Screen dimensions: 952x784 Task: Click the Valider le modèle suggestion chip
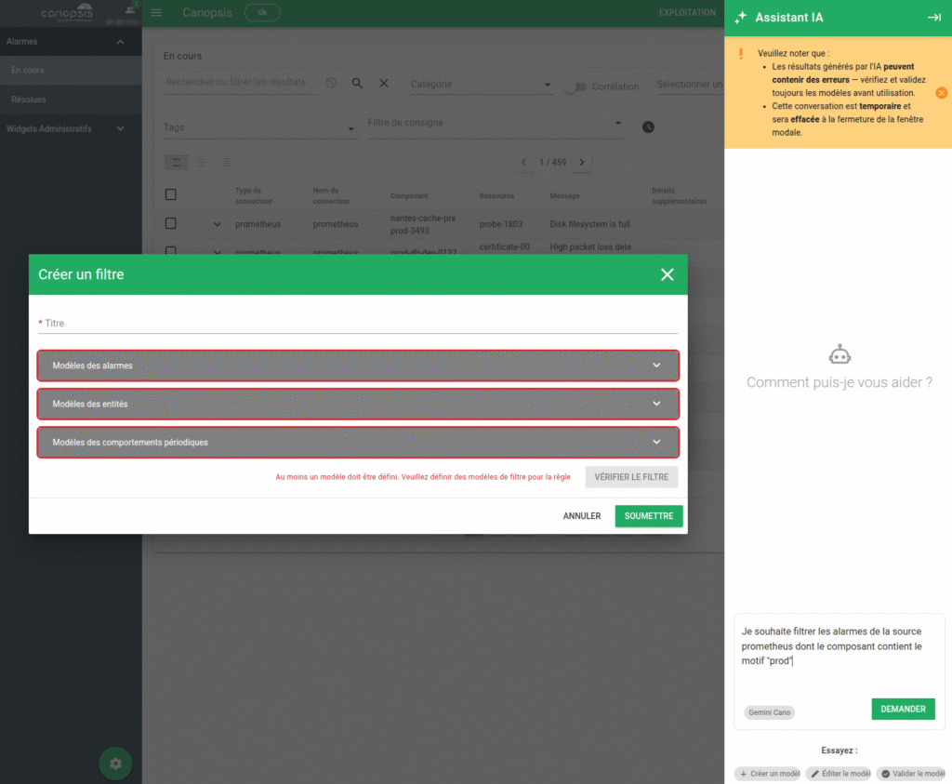click(x=913, y=774)
